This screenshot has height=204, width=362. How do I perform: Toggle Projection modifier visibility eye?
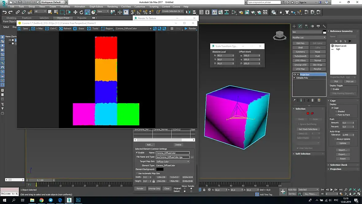click(295, 75)
